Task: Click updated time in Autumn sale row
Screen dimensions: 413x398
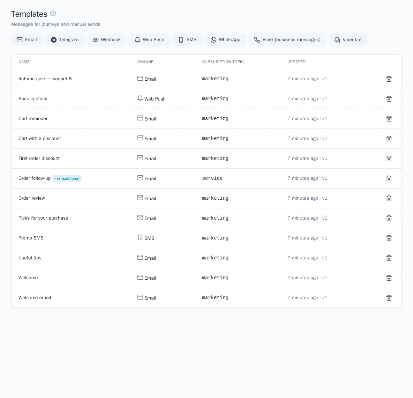Action: [307, 79]
